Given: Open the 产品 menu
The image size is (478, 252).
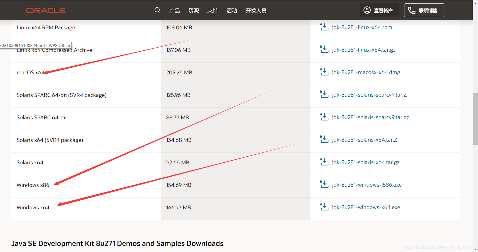Looking at the screenshot, I should click(x=174, y=11).
